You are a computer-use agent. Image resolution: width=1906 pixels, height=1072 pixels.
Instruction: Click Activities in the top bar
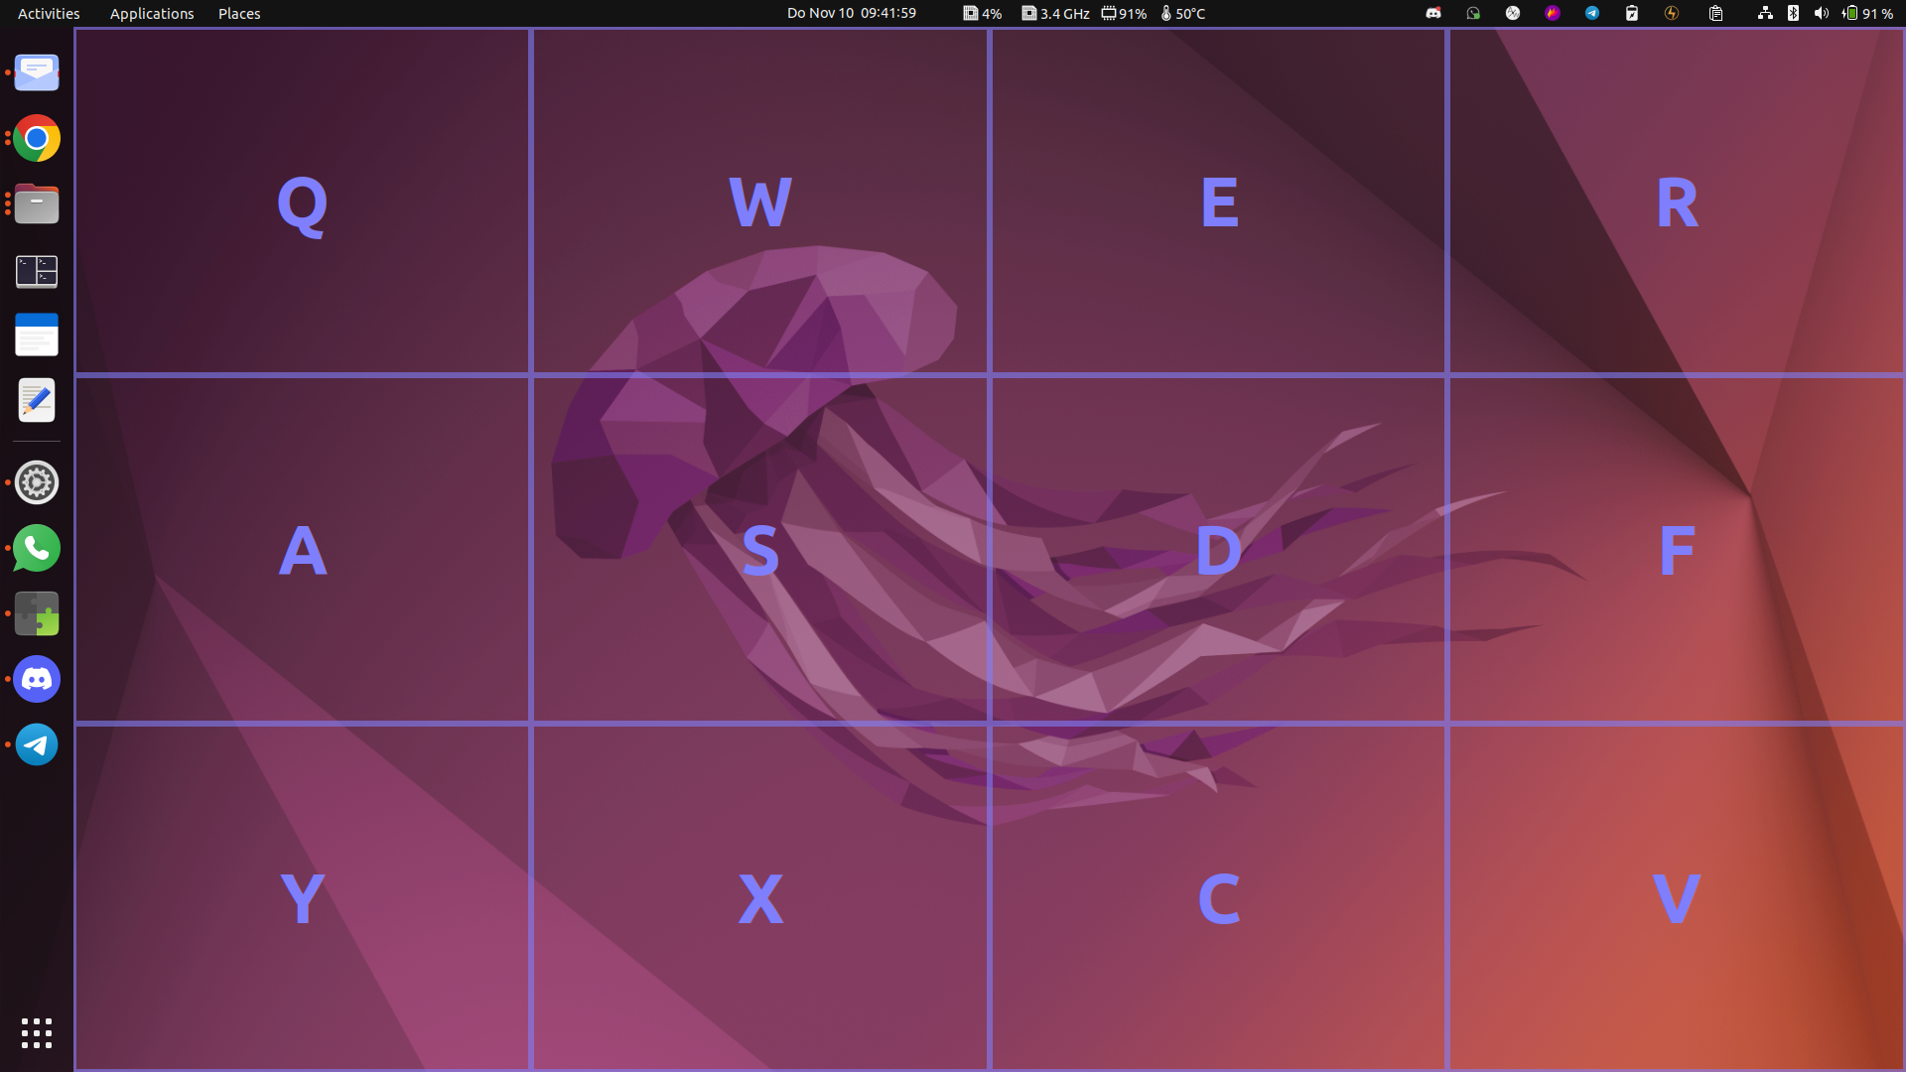click(48, 13)
